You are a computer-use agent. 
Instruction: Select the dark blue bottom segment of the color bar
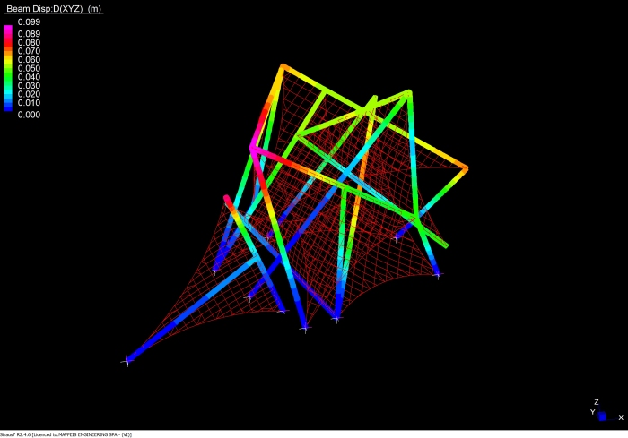coord(8,106)
